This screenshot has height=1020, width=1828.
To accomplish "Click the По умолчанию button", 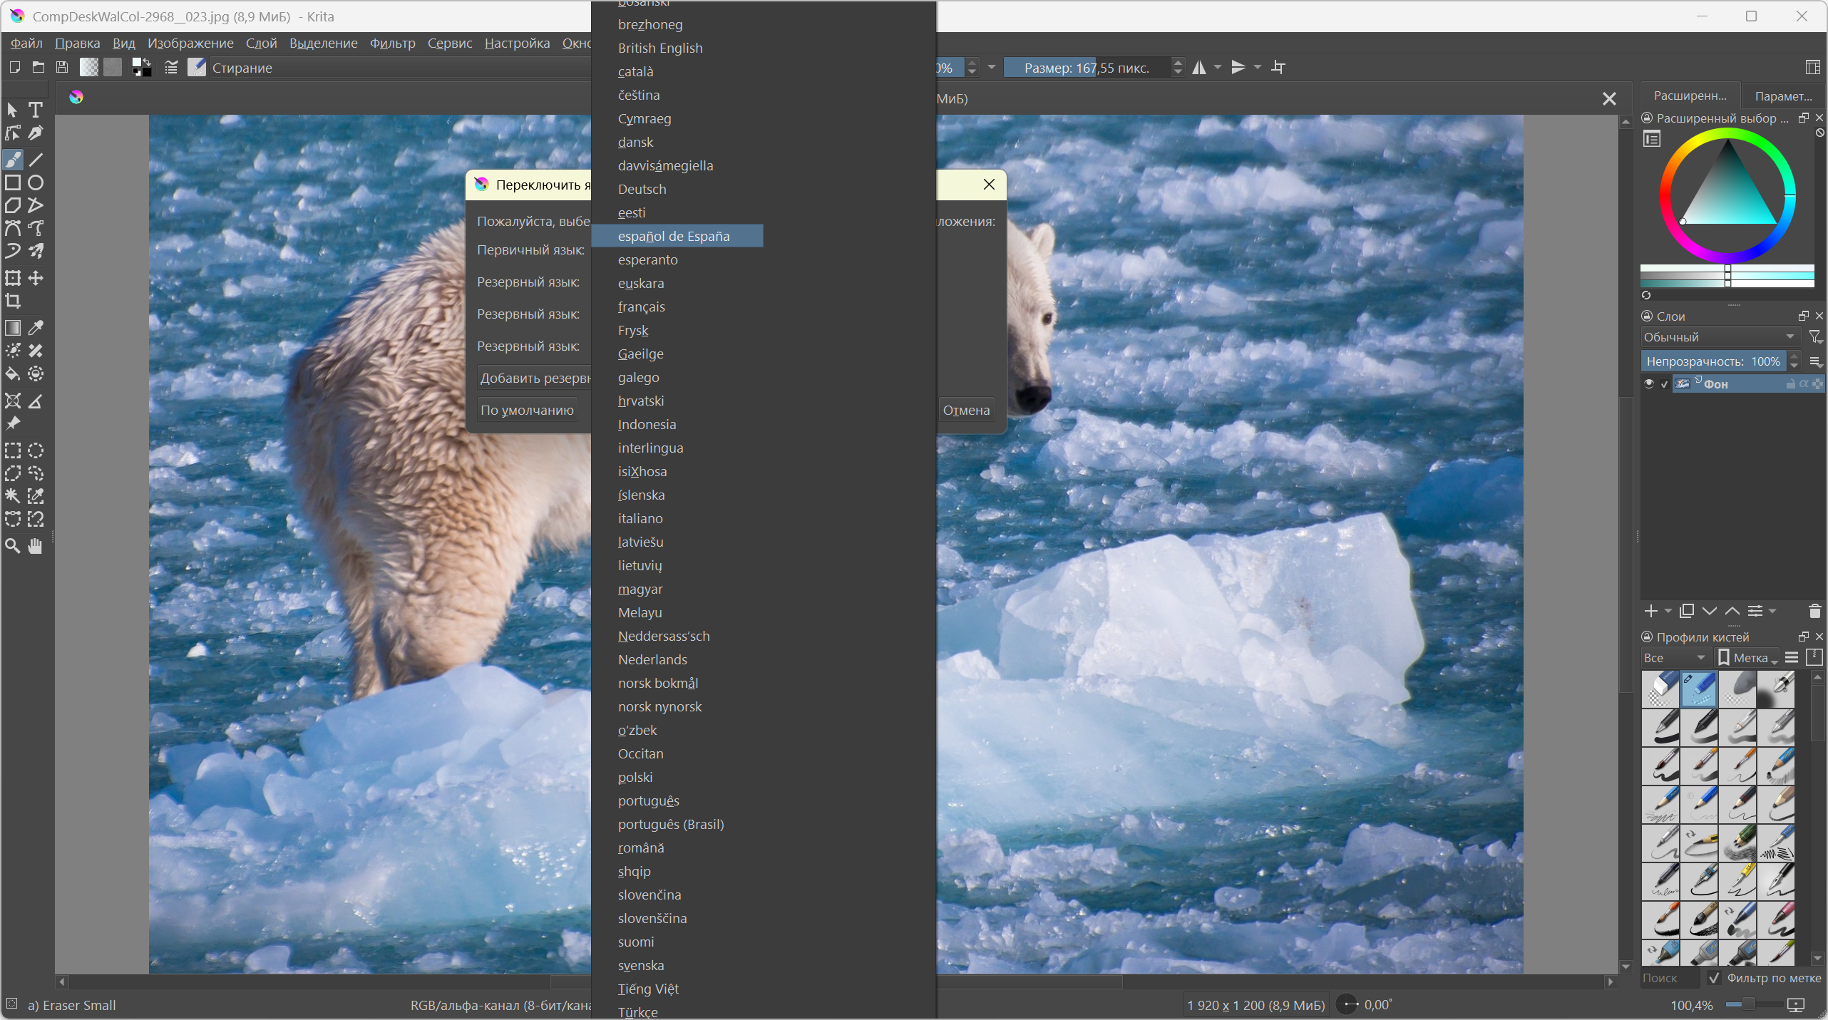I will click(526, 411).
